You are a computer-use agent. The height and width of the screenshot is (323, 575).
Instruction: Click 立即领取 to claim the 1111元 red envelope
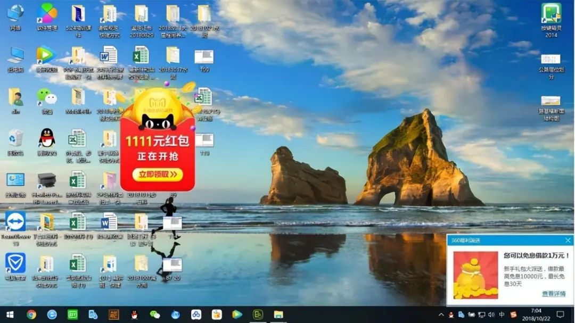pyautogui.click(x=157, y=174)
